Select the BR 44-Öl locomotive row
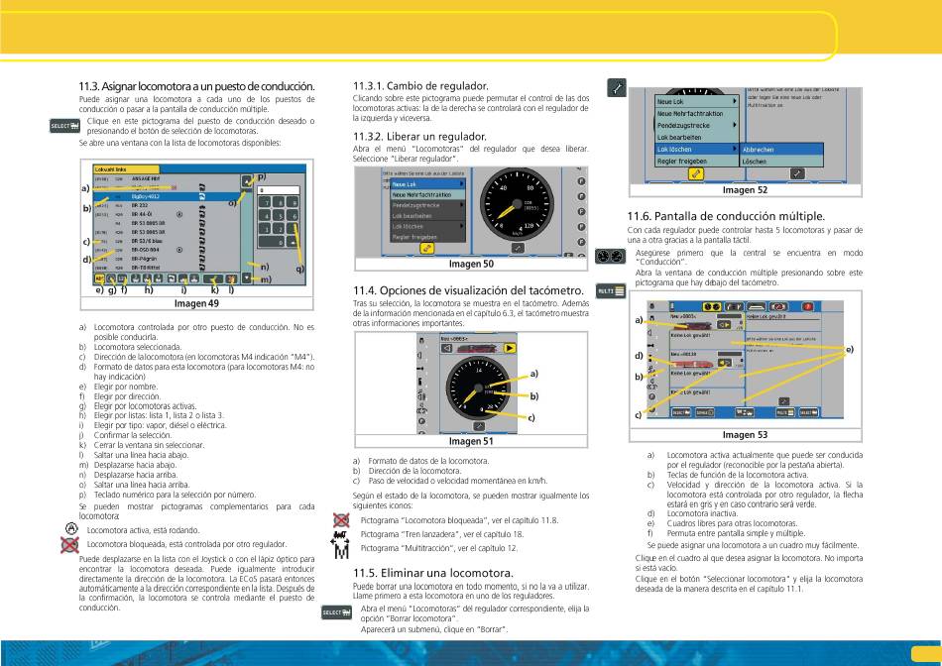The height and width of the screenshot is (666, 942). (x=167, y=214)
